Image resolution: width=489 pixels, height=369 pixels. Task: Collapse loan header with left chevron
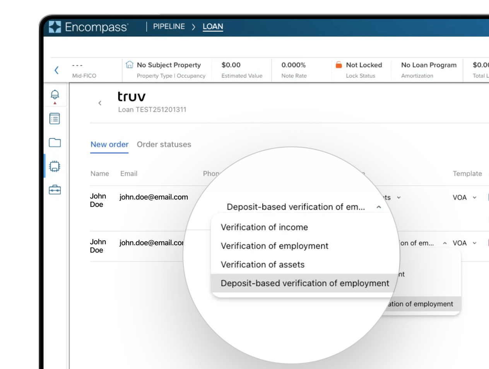point(56,70)
